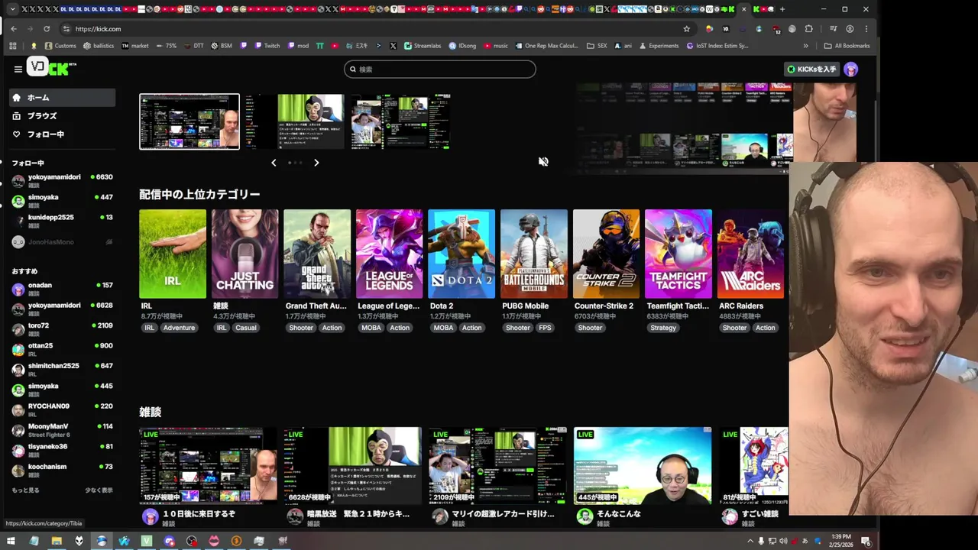Open recommended channel shimitchan2525
The image size is (978, 550).
click(x=62, y=370)
